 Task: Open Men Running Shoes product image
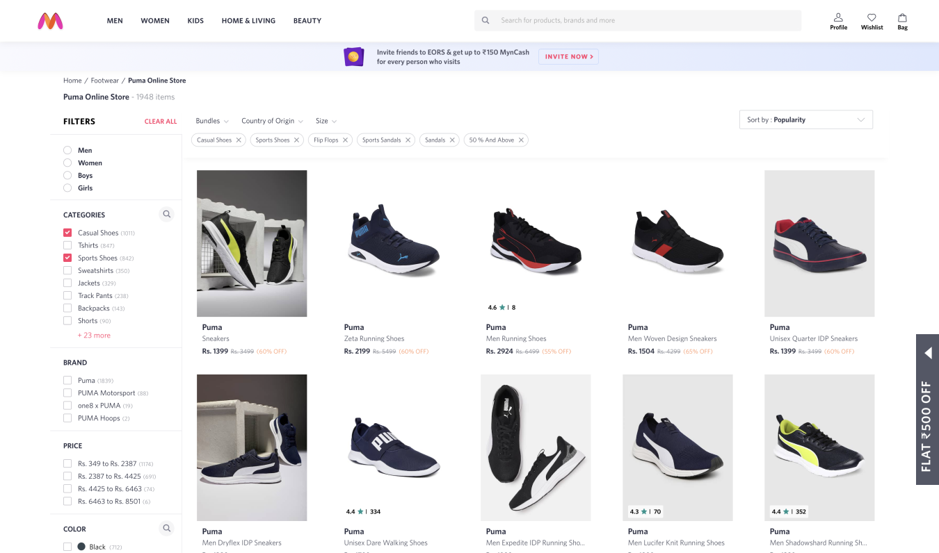click(536, 243)
